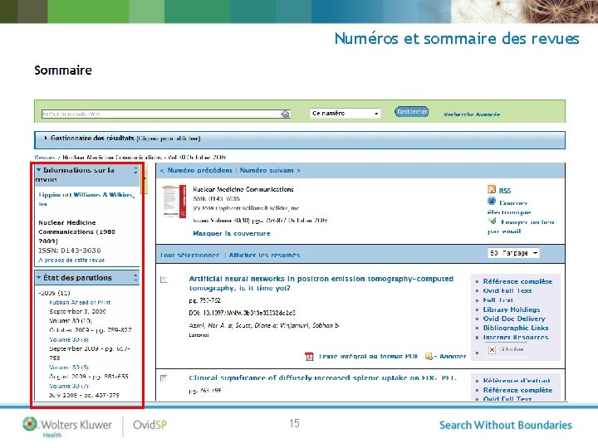Click the Courrier électronique globe icon

[x=492, y=201]
